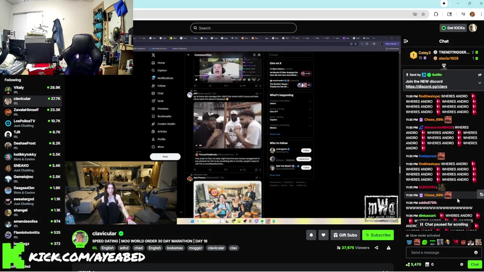This screenshot has height=272, width=484.
Task: Open SNEAKO's channel in Following
Action: [x=32, y=168]
